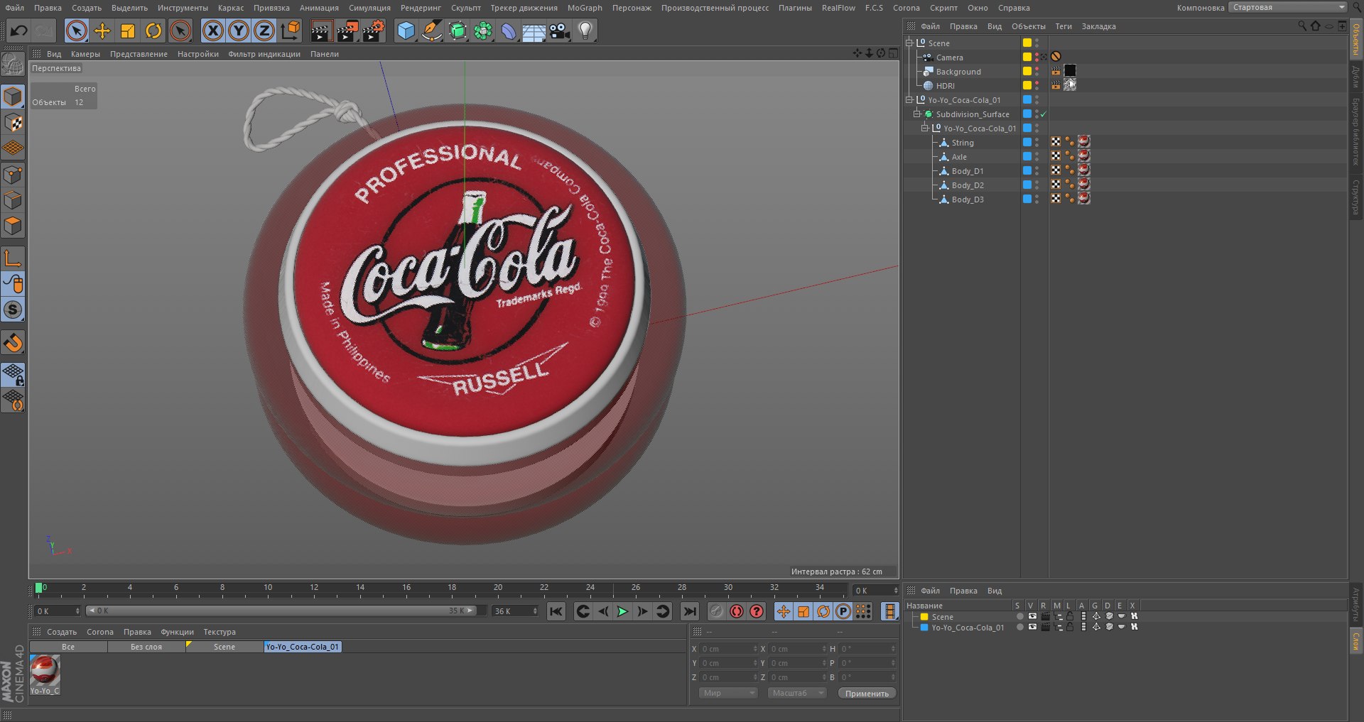Open the Edit Render Settings icon
This screenshot has width=1364, height=722.
point(374,31)
